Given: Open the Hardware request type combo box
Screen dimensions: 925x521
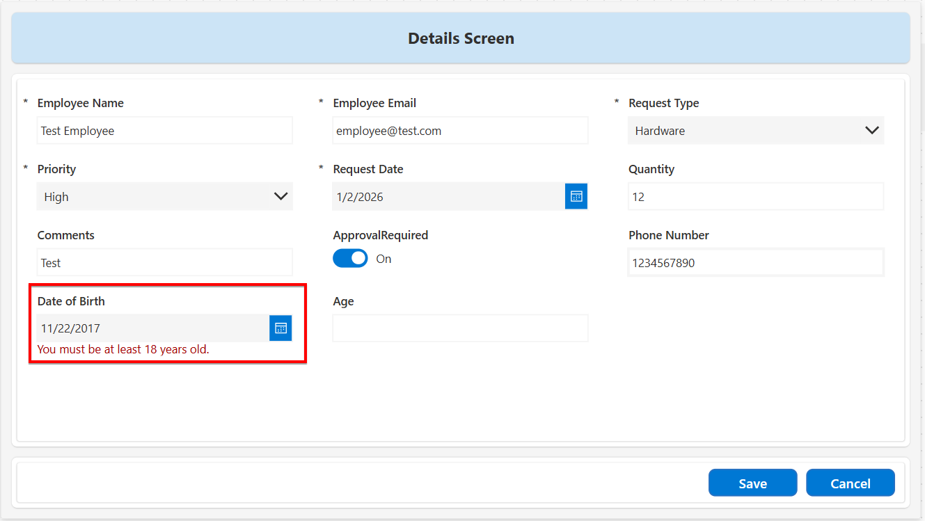Looking at the screenshot, I should 745,131.
